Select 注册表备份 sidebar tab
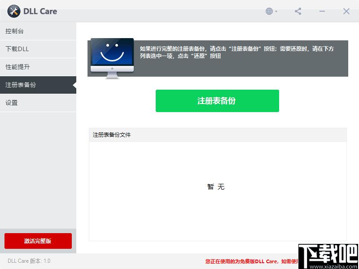 click(38, 85)
